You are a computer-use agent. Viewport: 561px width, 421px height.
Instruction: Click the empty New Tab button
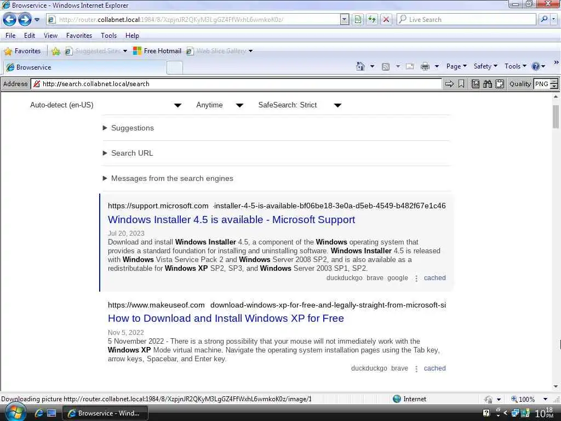[x=175, y=67]
